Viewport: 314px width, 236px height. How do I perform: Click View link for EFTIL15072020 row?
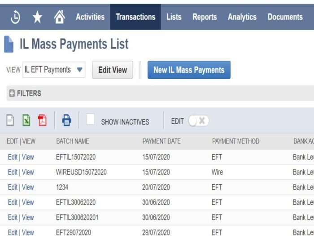click(x=28, y=157)
